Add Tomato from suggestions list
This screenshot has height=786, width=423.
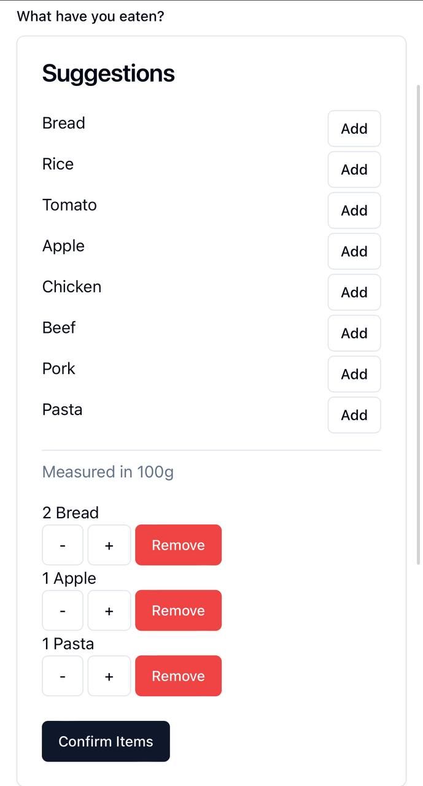pos(354,211)
